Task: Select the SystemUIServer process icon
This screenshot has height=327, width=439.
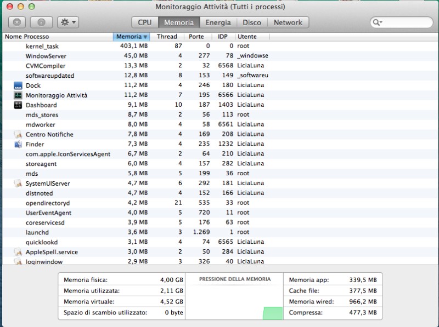Action: click(18, 183)
